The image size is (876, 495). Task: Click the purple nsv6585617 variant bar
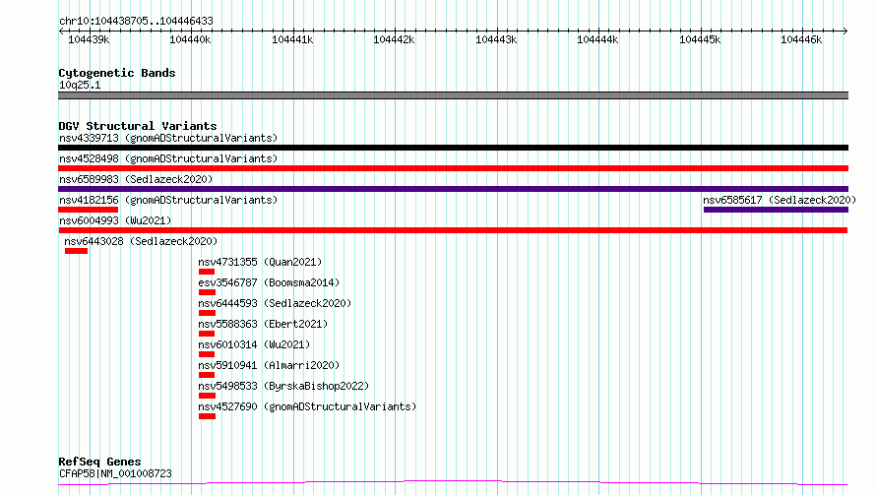click(776, 210)
